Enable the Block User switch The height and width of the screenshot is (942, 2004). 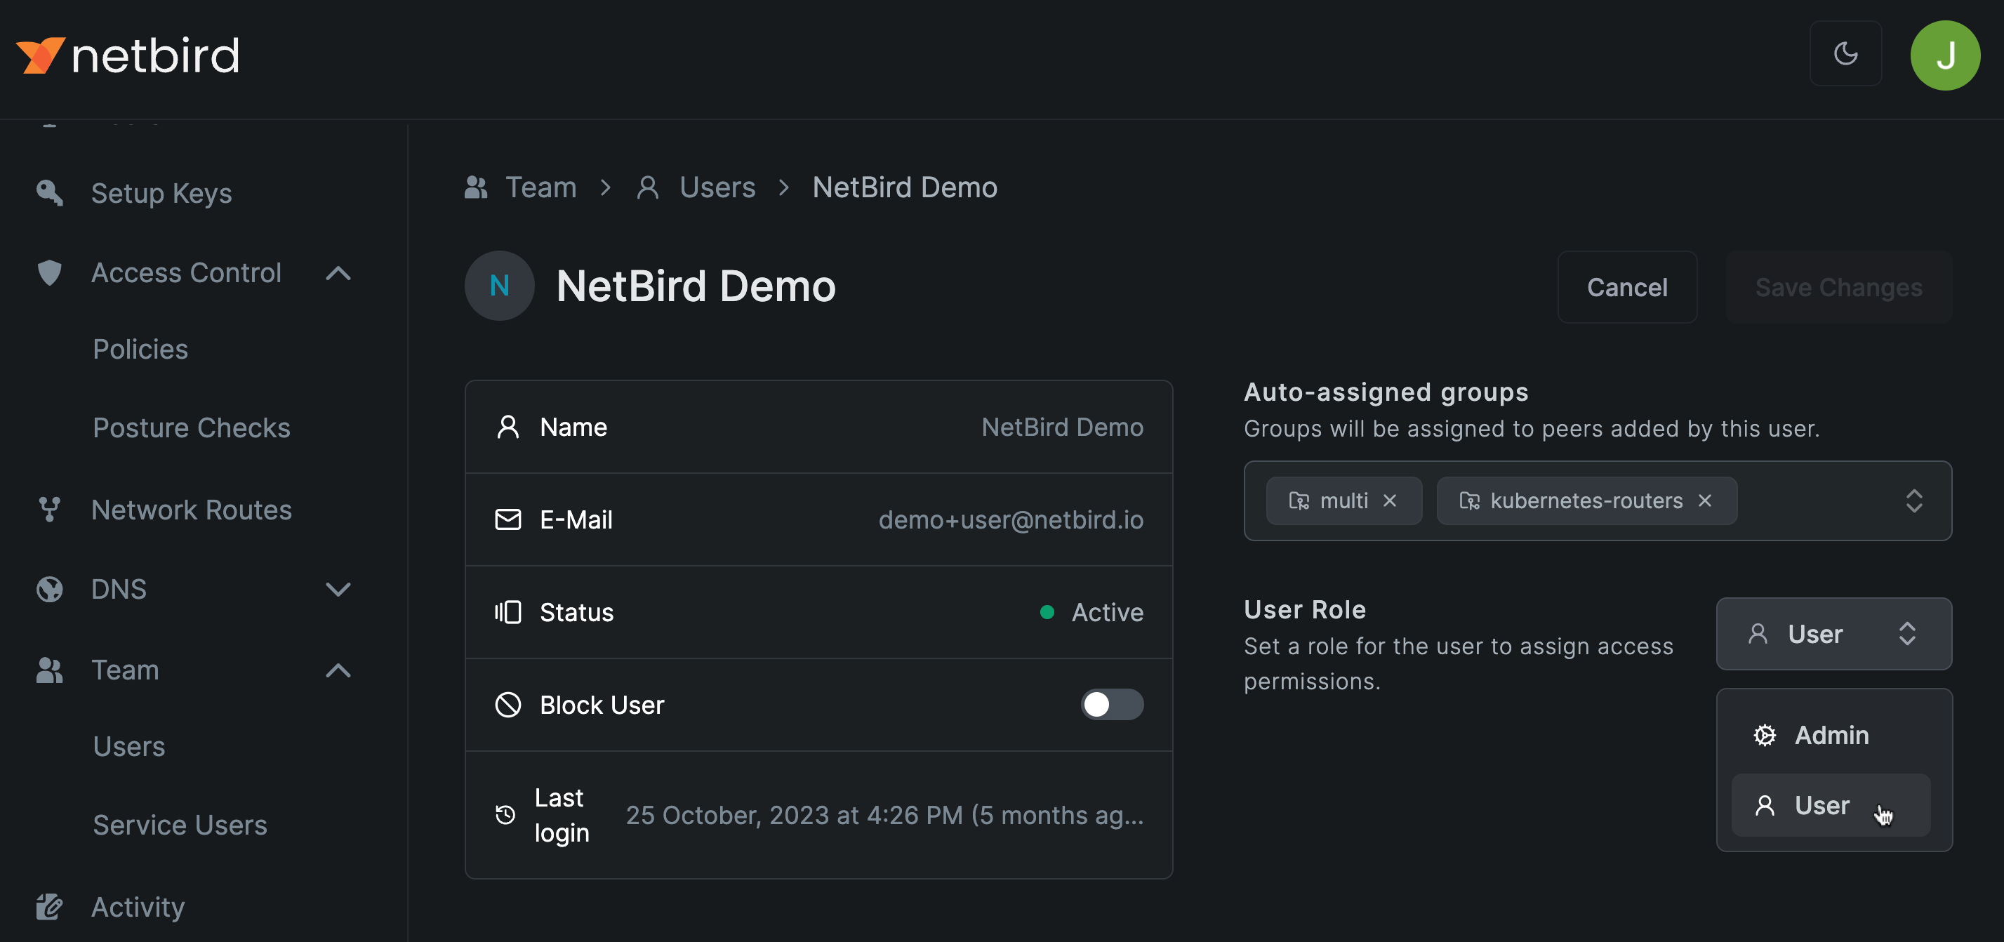tap(1111, 705)
